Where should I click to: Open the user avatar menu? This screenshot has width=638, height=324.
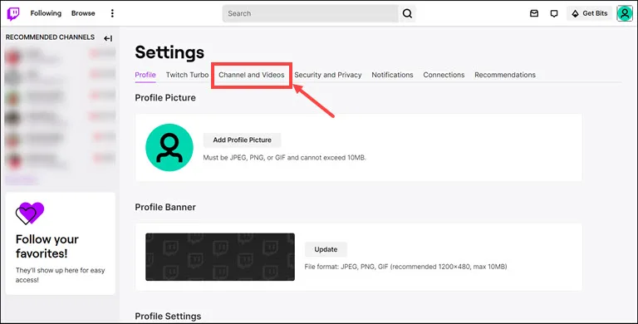[625, 13]
